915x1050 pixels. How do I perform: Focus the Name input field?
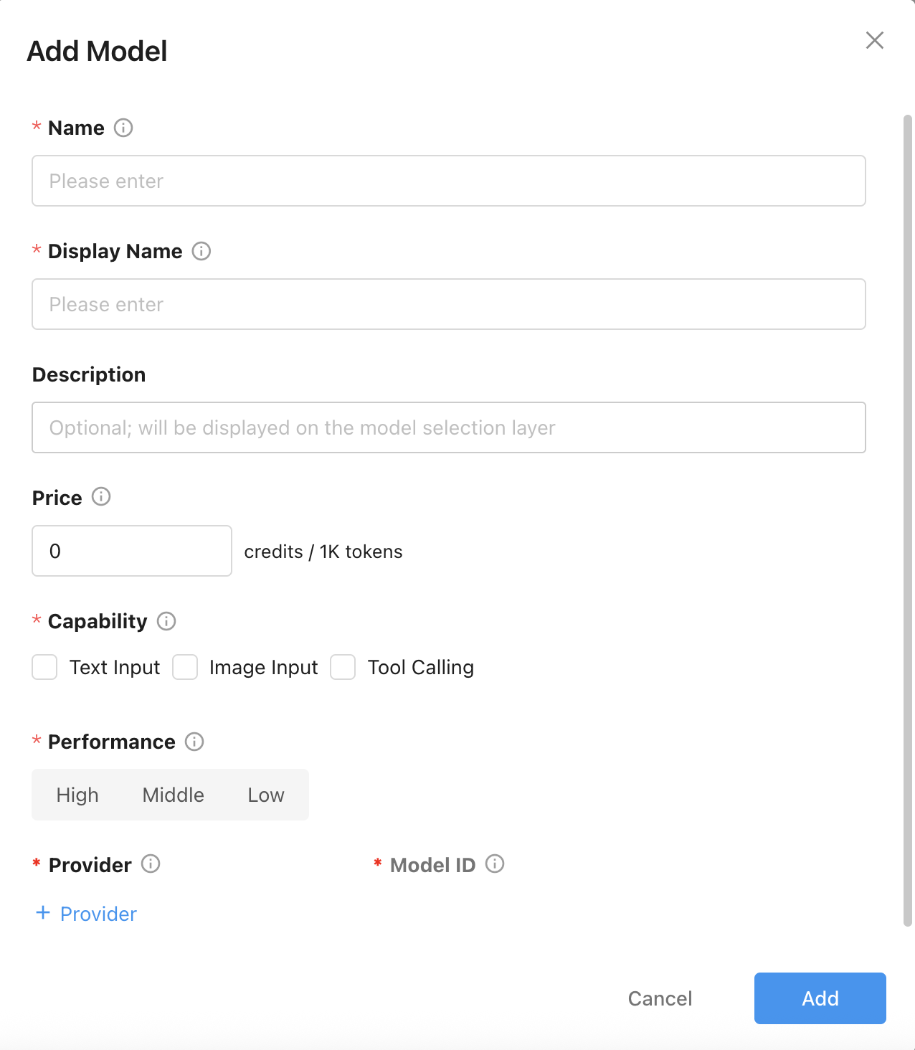click(448, 181)
